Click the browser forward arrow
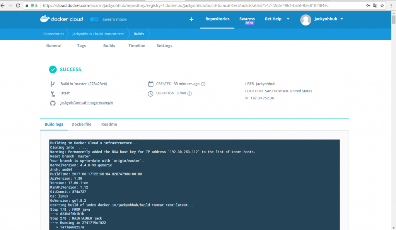The image size is (396, 230). tap(10, 5)
